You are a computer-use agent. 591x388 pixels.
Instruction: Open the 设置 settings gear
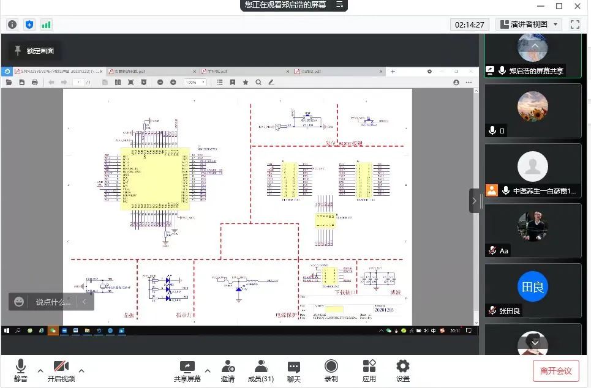point(402,371)
